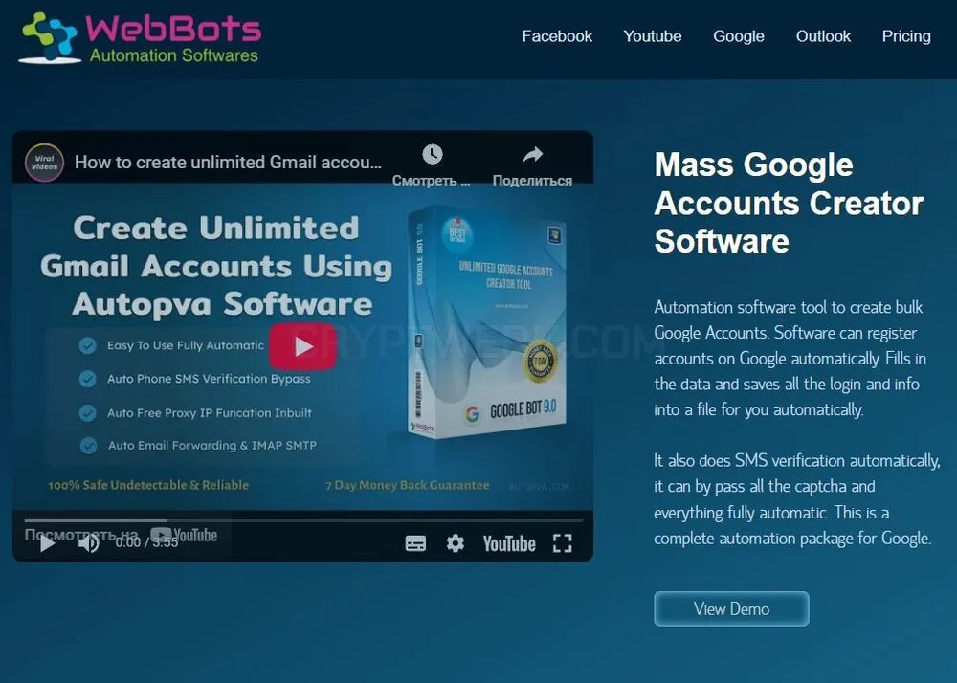
Task: Click the Google Bot 9.0 software box image
Action: 486,322
